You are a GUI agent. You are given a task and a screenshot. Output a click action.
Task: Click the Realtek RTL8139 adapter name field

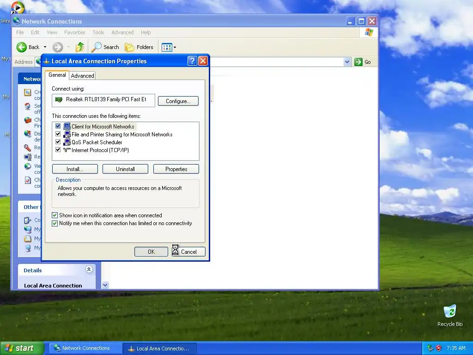pyautogui.click(x=103, y=100)
